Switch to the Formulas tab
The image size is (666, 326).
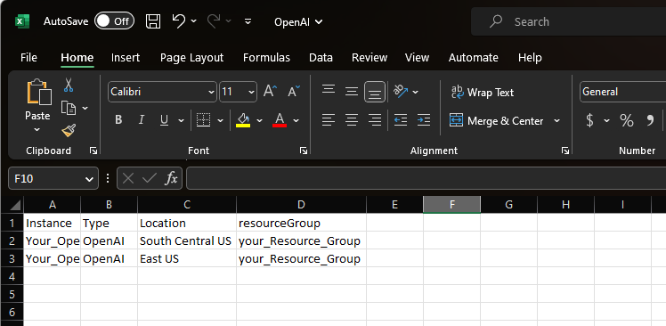point(266,57)
